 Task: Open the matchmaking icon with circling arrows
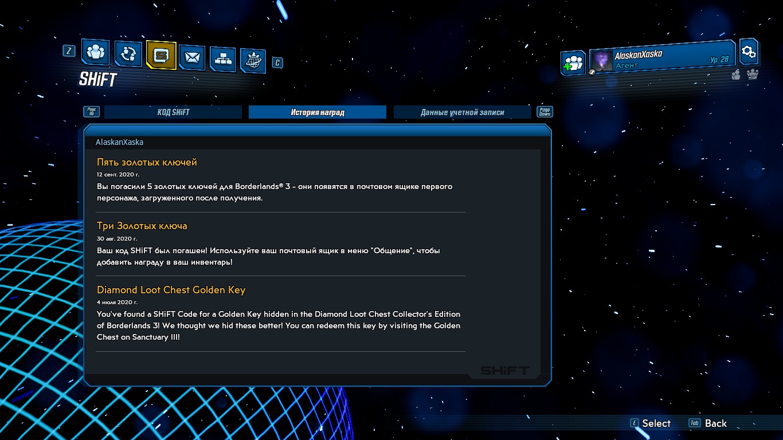[128, 54]
